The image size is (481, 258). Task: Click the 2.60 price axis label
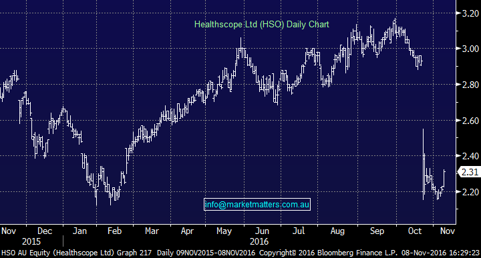pyautogui.click(x=470, y=121)
